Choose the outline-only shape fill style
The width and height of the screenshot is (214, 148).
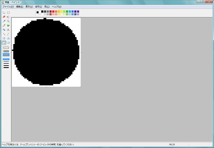point(6,48)
